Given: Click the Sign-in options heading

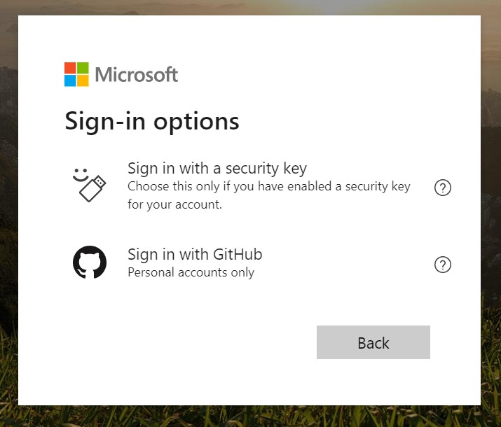Looking at the screenshot, I should tap(152, 122).
